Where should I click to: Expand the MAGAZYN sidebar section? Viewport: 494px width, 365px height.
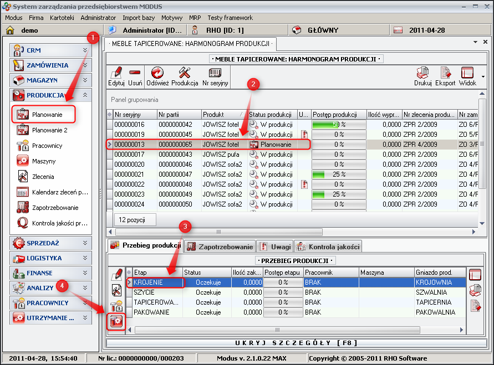click(50, 80)
